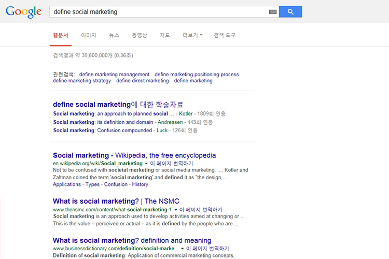Image resolution: width=389 pixels, height=259 pixels.
Task: Open Wikipedia 'Applications' sitelink
Action: (67, 184)
